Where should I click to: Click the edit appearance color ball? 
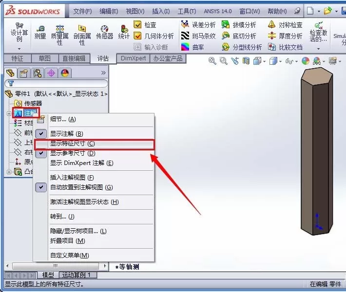click(x=306, y=61)
